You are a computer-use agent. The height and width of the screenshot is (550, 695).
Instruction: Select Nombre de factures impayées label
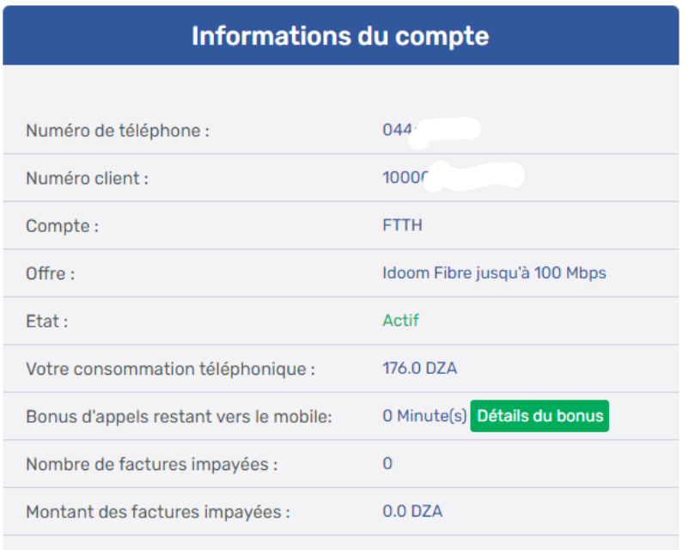[x=151, y=464]
